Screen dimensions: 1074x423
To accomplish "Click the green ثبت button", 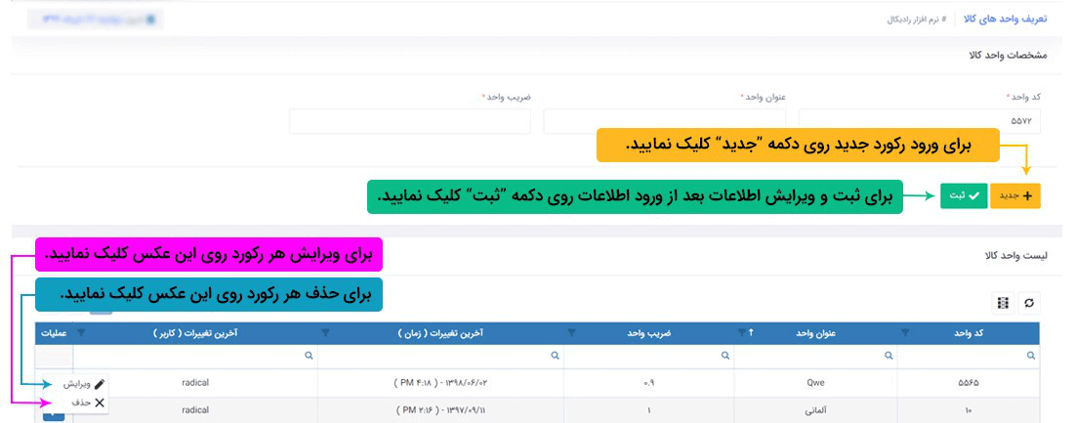I will (965, 195).
